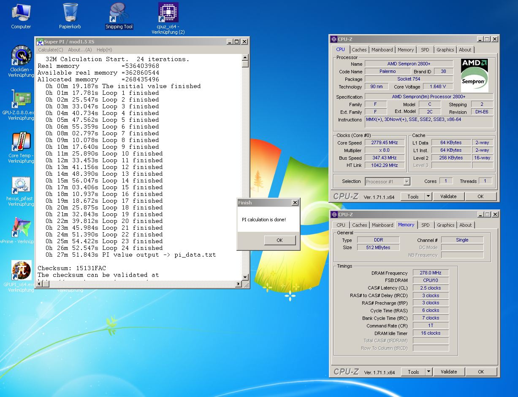Click the Checksum: 15131FAC line

coord(72,268)
